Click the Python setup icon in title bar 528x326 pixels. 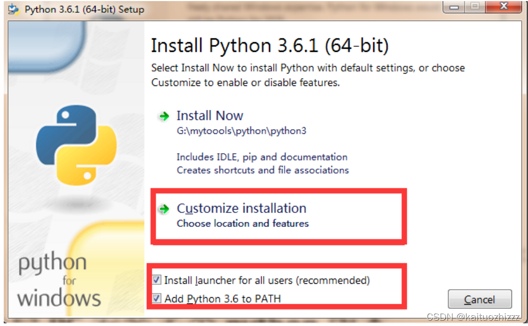[13, 9]
